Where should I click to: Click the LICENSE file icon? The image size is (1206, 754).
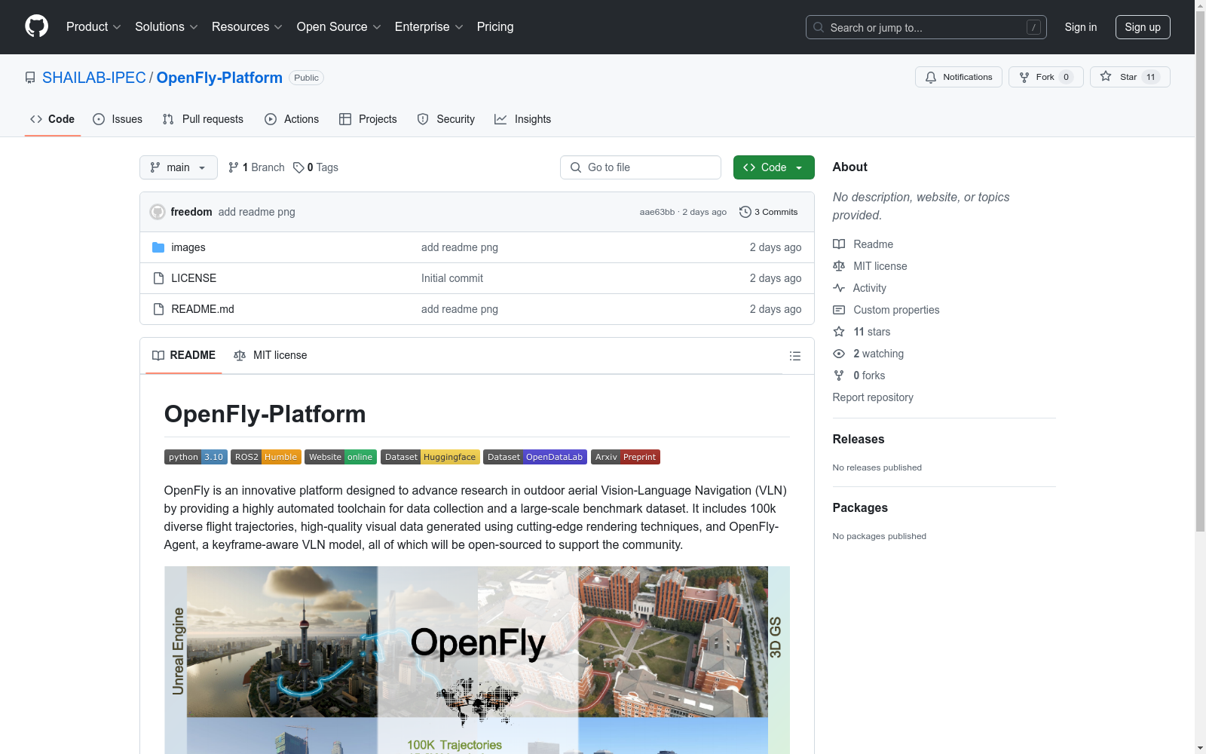click(158, 278)
